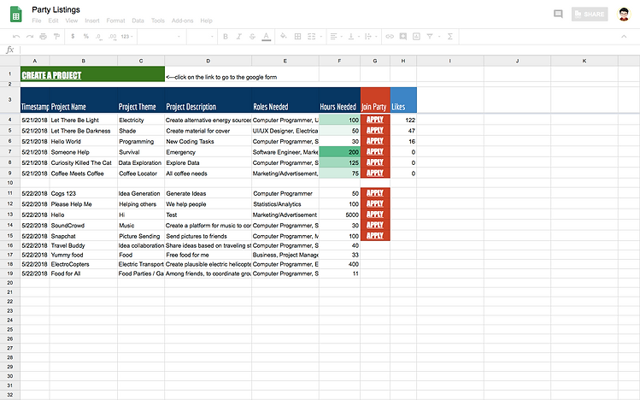Open the user account avatar
Image resolution: width=640 pixels, height=400 pixels.
click(x=623, y=15)
